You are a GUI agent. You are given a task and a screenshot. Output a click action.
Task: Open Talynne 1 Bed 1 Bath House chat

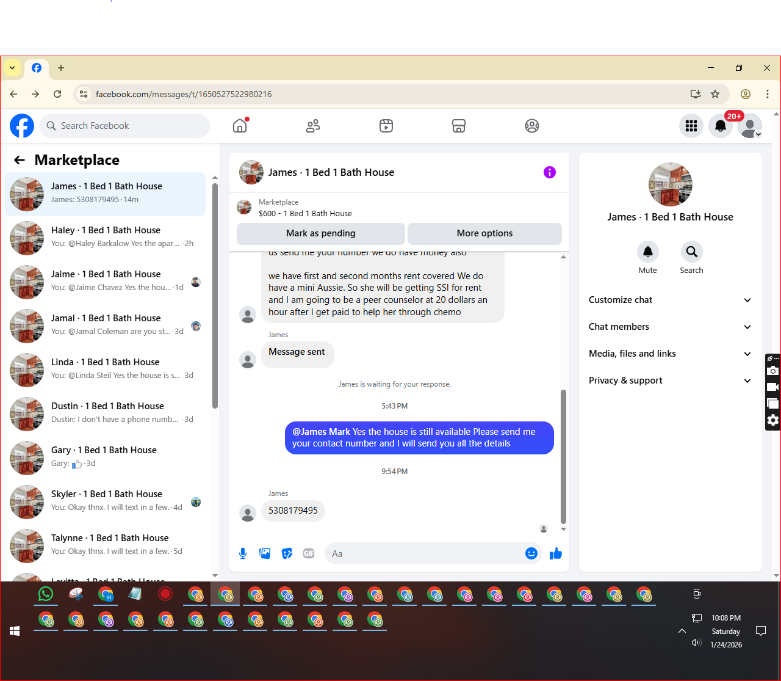point(106,546)
